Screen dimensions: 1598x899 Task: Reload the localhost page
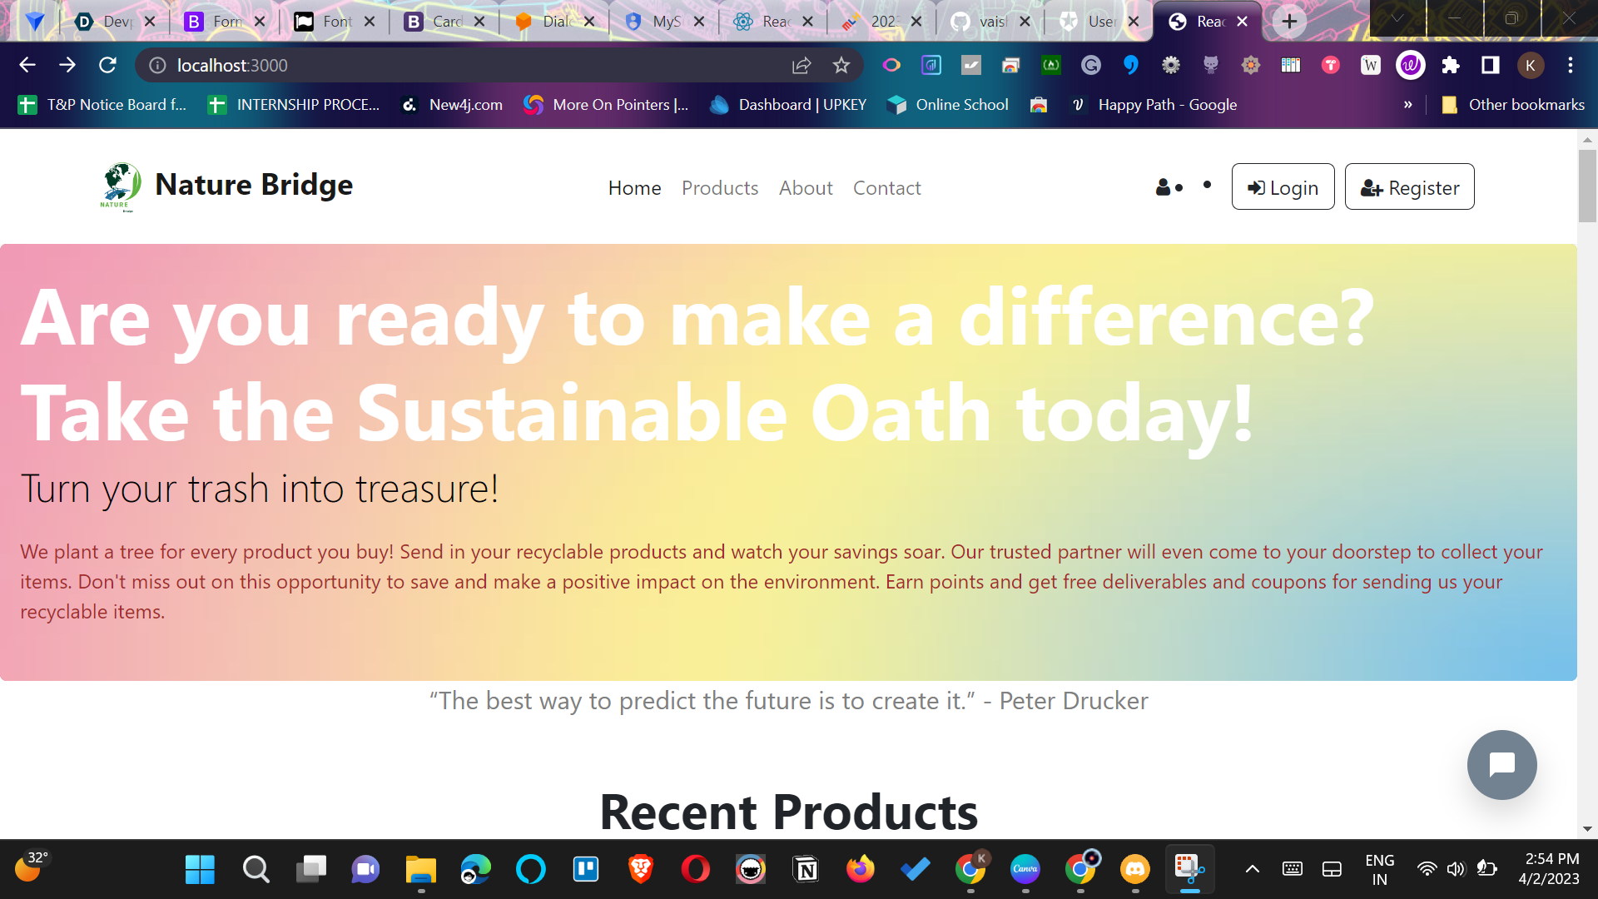(x=107, y=65)
